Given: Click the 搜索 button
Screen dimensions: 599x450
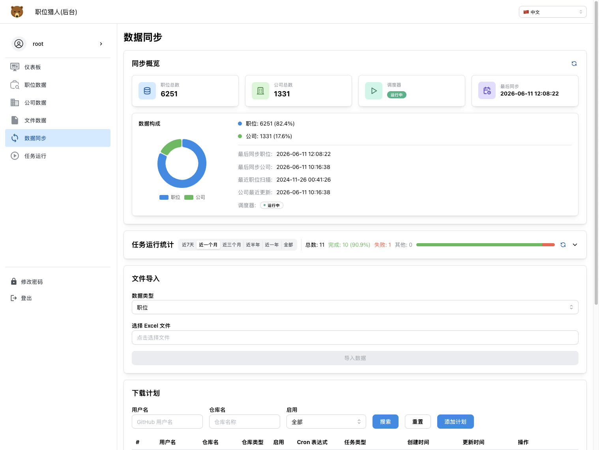Looking at the screenshot, I should pyautogui.click(x=386, y=422).
